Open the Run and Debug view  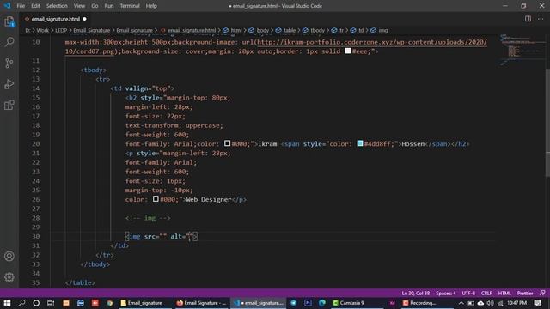click(9, 84)
